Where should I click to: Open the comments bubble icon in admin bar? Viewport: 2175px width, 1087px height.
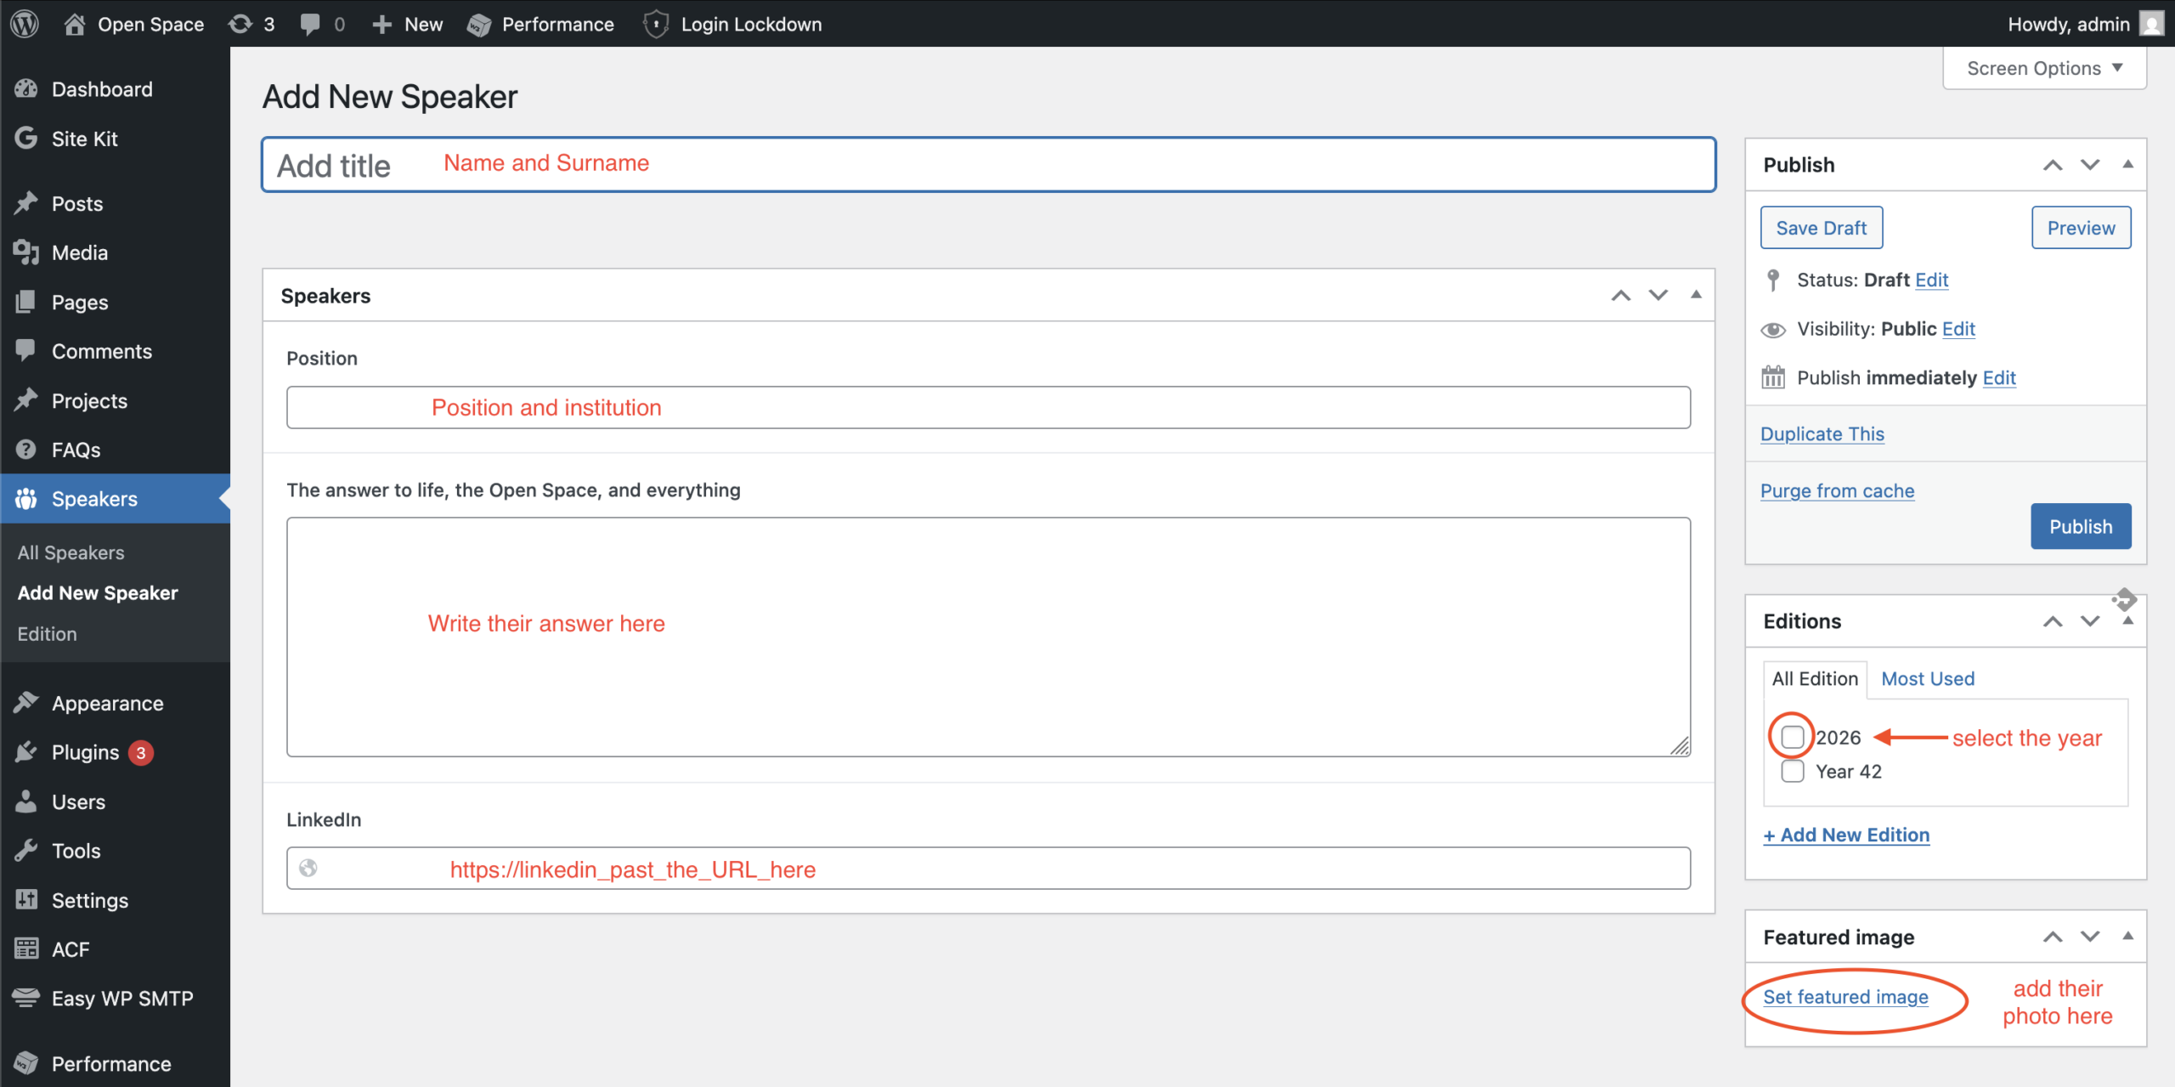310,24
